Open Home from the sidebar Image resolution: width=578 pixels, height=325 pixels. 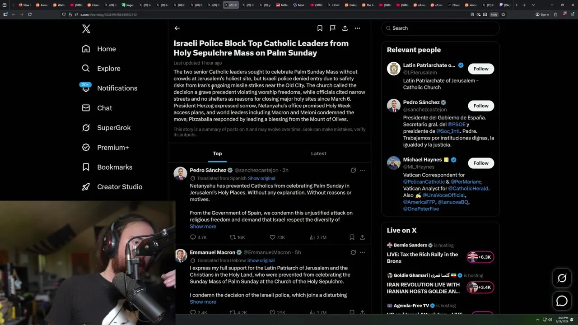98,49
